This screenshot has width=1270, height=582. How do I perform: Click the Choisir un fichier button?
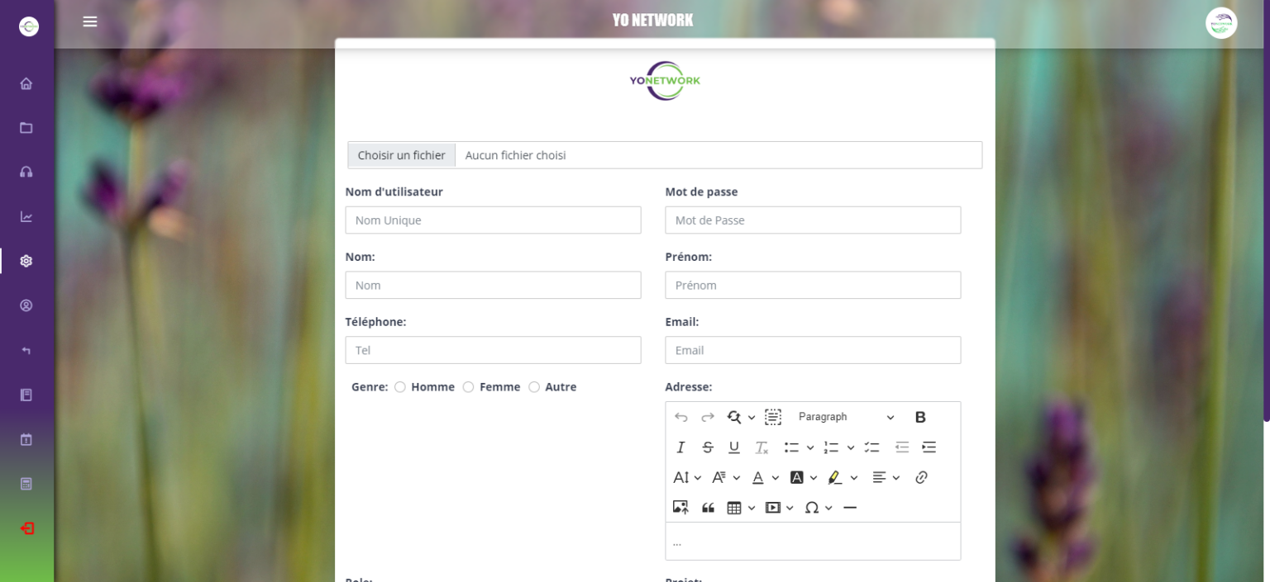[402, 155]
